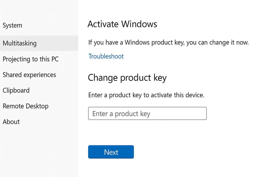Navigate to About via the left sidebar

[x=11, y=122]
